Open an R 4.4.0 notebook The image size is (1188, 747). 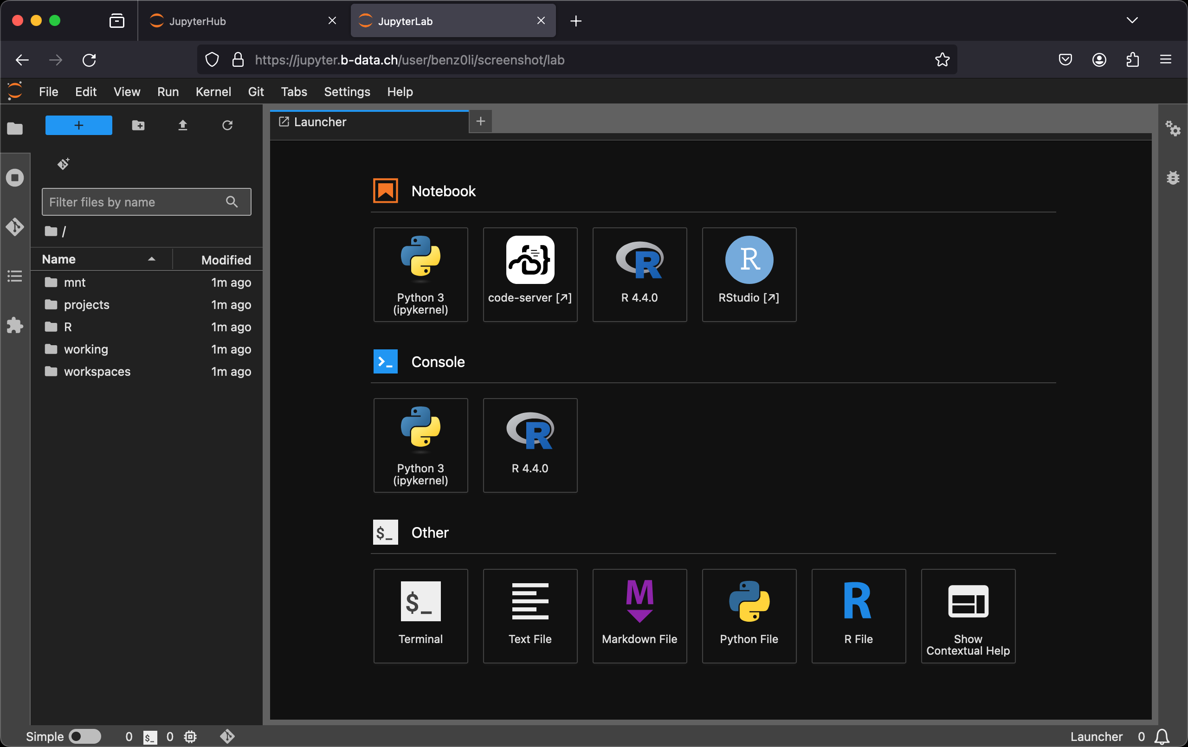[639, 274]
